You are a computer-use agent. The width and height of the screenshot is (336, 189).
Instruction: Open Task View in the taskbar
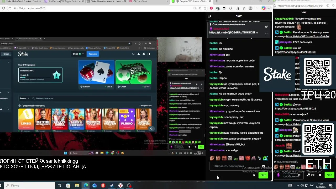click(59, 186)
